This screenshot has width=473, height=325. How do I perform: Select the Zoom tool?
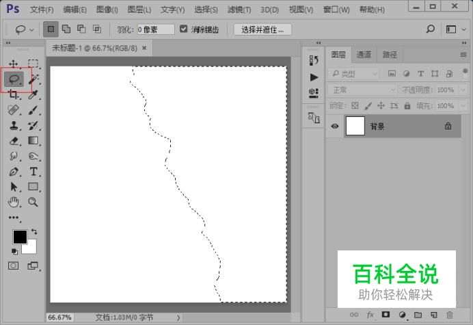point(33,202)
